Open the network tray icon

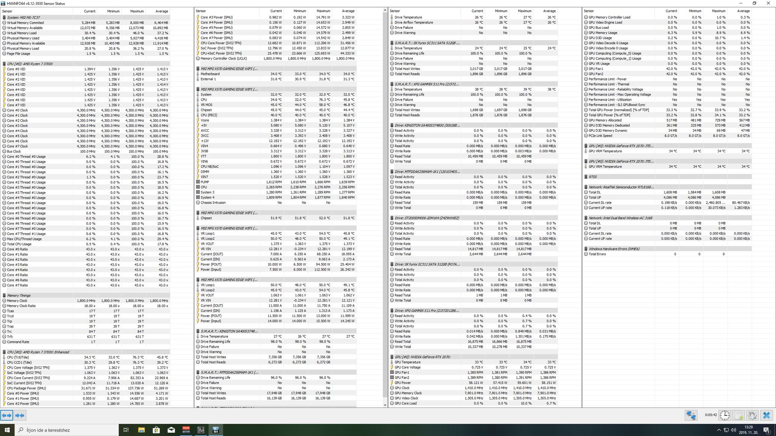tap(726, 430)
